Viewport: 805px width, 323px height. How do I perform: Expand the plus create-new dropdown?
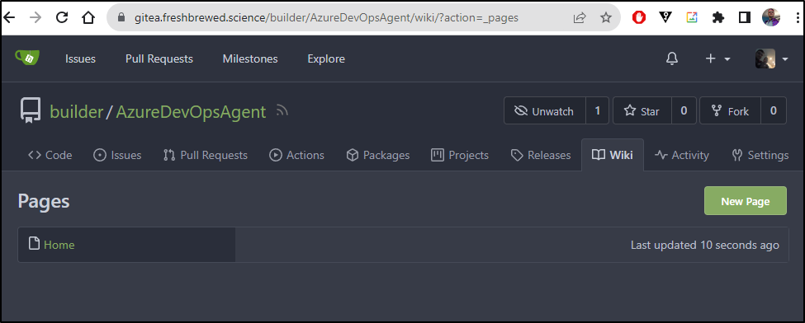coord(717,59)
